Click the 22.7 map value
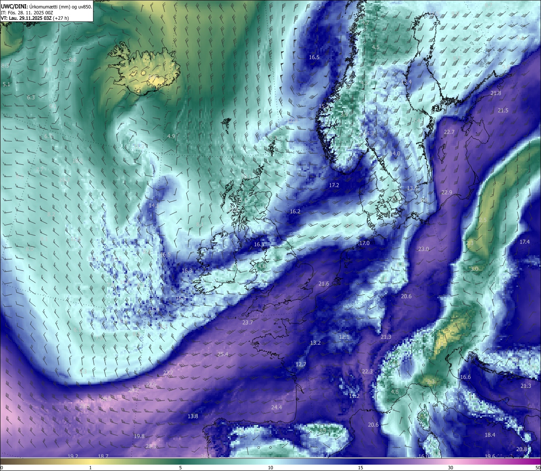 (449, 132)
